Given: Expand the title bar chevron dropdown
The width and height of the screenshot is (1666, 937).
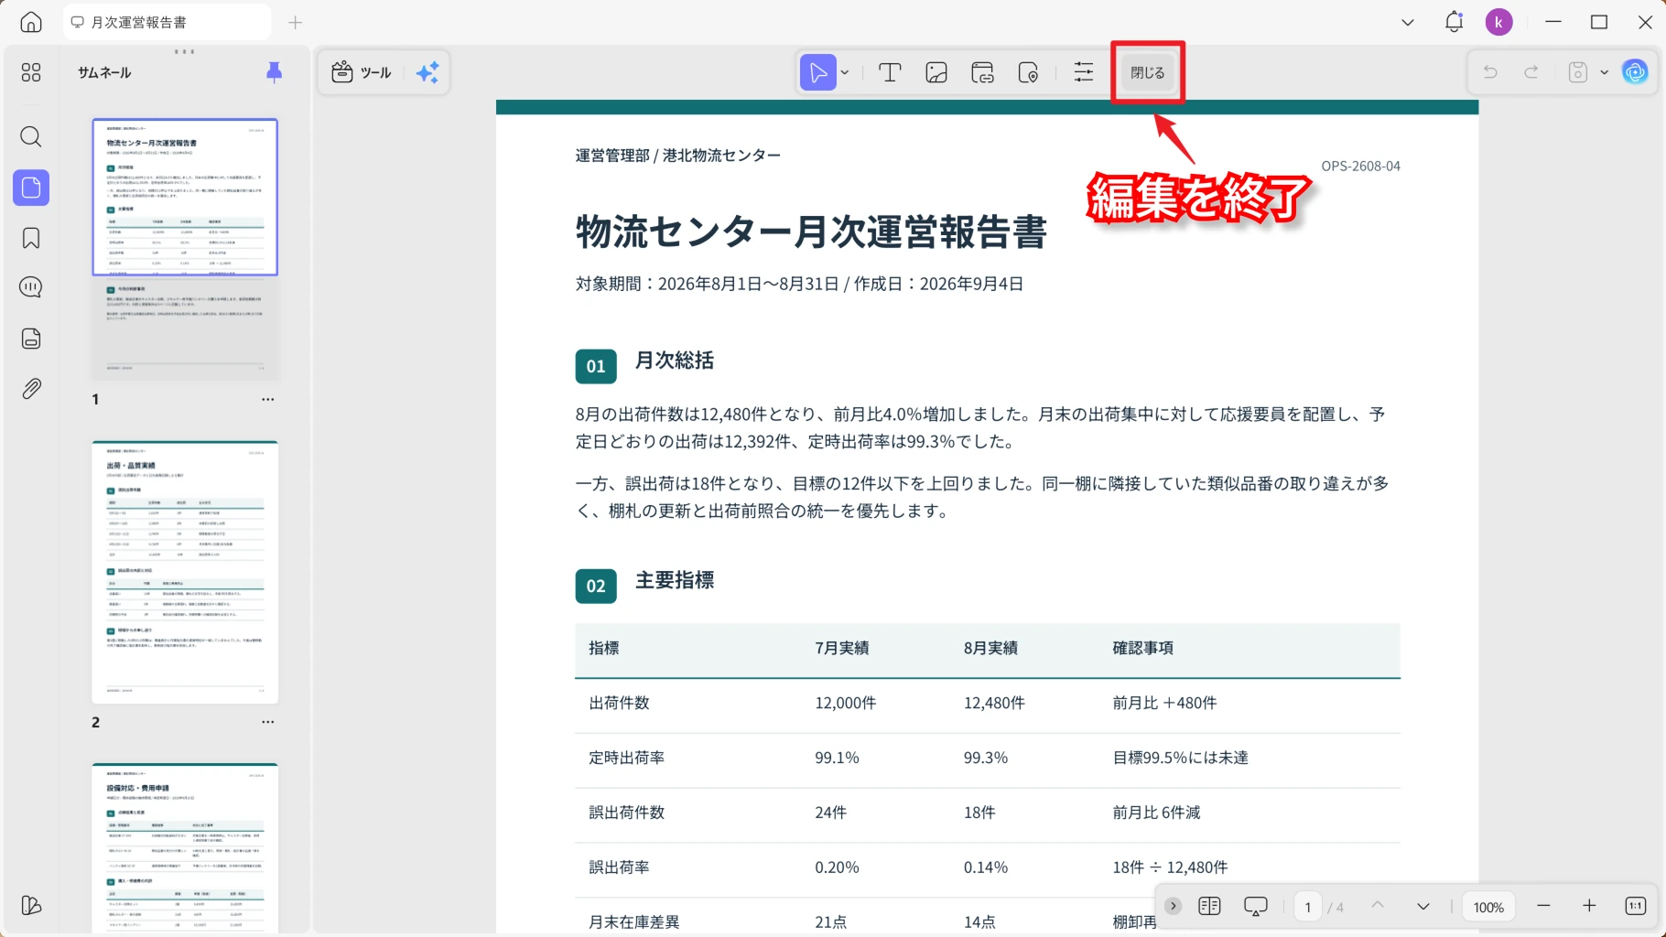Looking at the screenshot, I should (1408, 22).
